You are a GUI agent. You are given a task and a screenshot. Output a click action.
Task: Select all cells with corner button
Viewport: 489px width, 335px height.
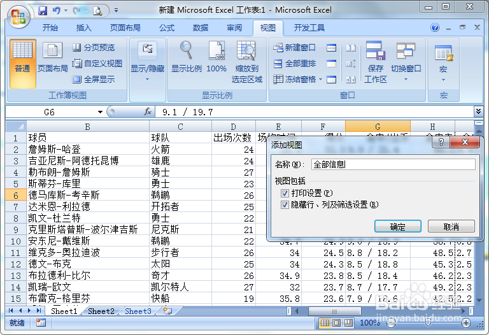[16, 126]
